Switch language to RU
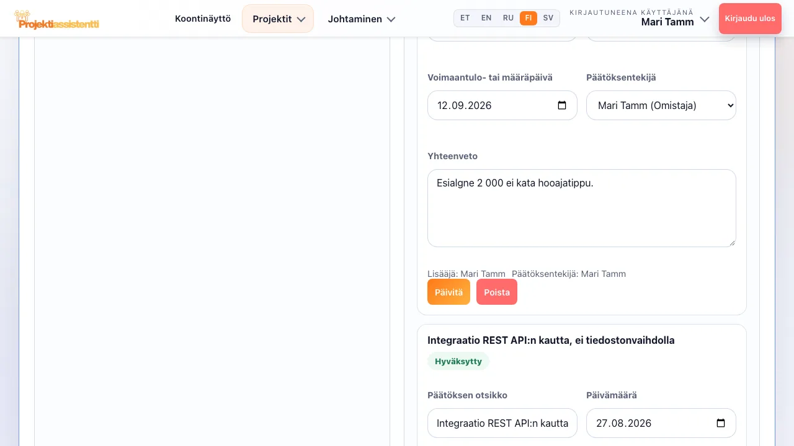The image size is (794, 446). coord(508,18)
